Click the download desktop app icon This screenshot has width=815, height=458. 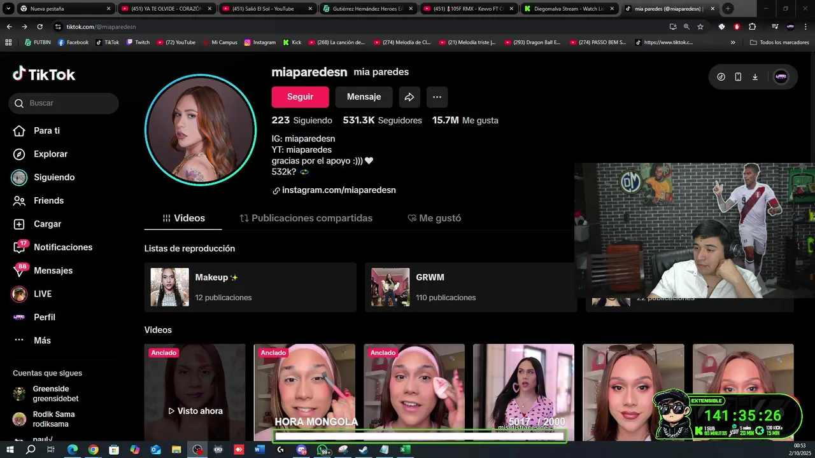[755, 77]
